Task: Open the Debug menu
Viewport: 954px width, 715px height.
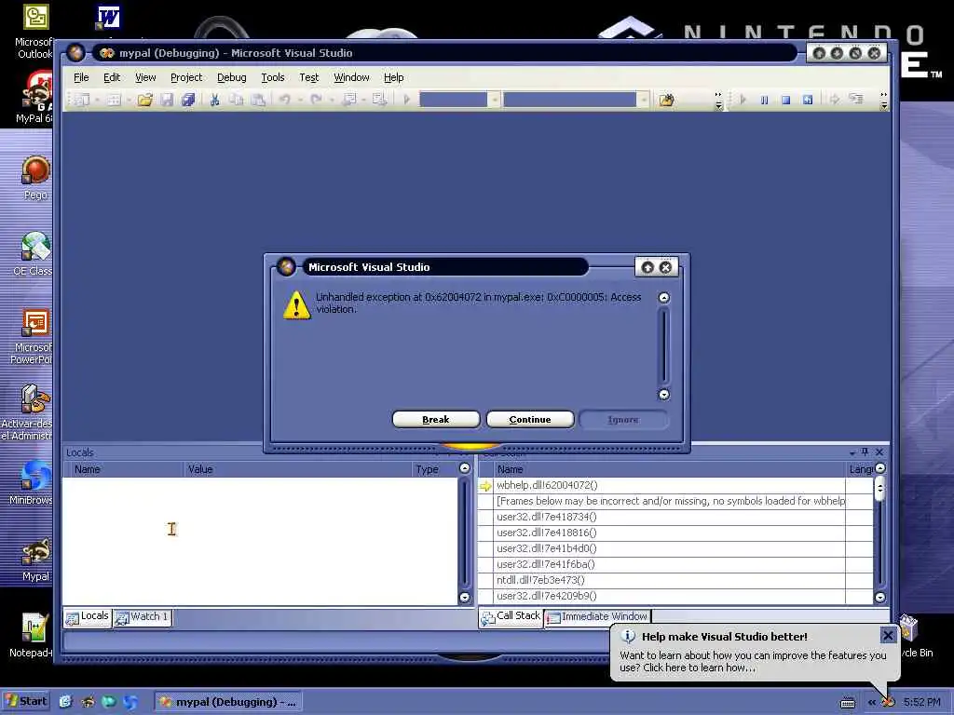Action: (x=232, y=77)
